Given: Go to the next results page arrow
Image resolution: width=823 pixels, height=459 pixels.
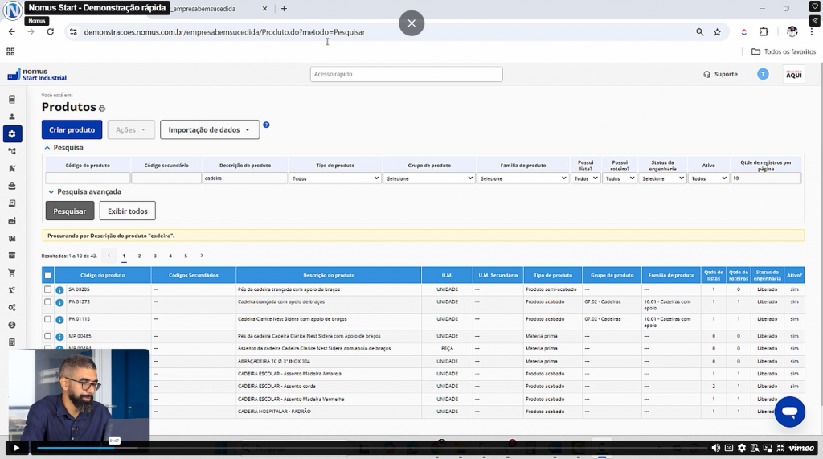Looking at the screenshot, I should pyautogui.click(x=202, y=256).
